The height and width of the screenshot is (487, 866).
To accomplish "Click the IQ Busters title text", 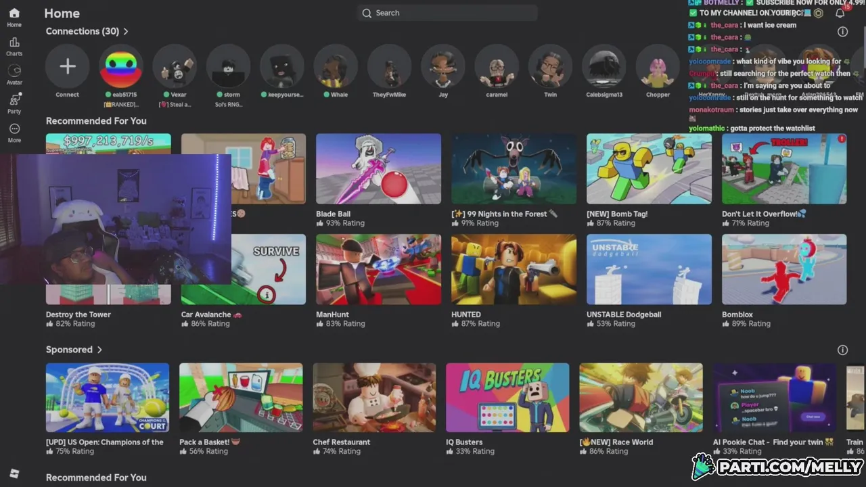I will 464,442.
